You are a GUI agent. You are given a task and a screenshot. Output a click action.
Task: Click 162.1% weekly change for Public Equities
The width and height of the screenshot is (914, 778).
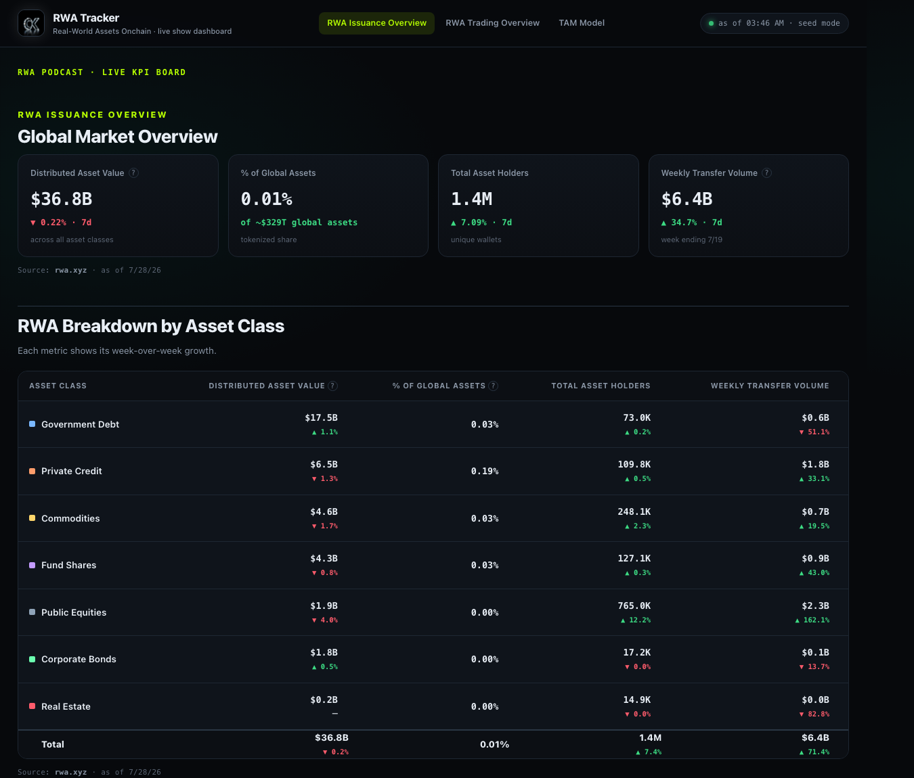click(x=812, y=620)
